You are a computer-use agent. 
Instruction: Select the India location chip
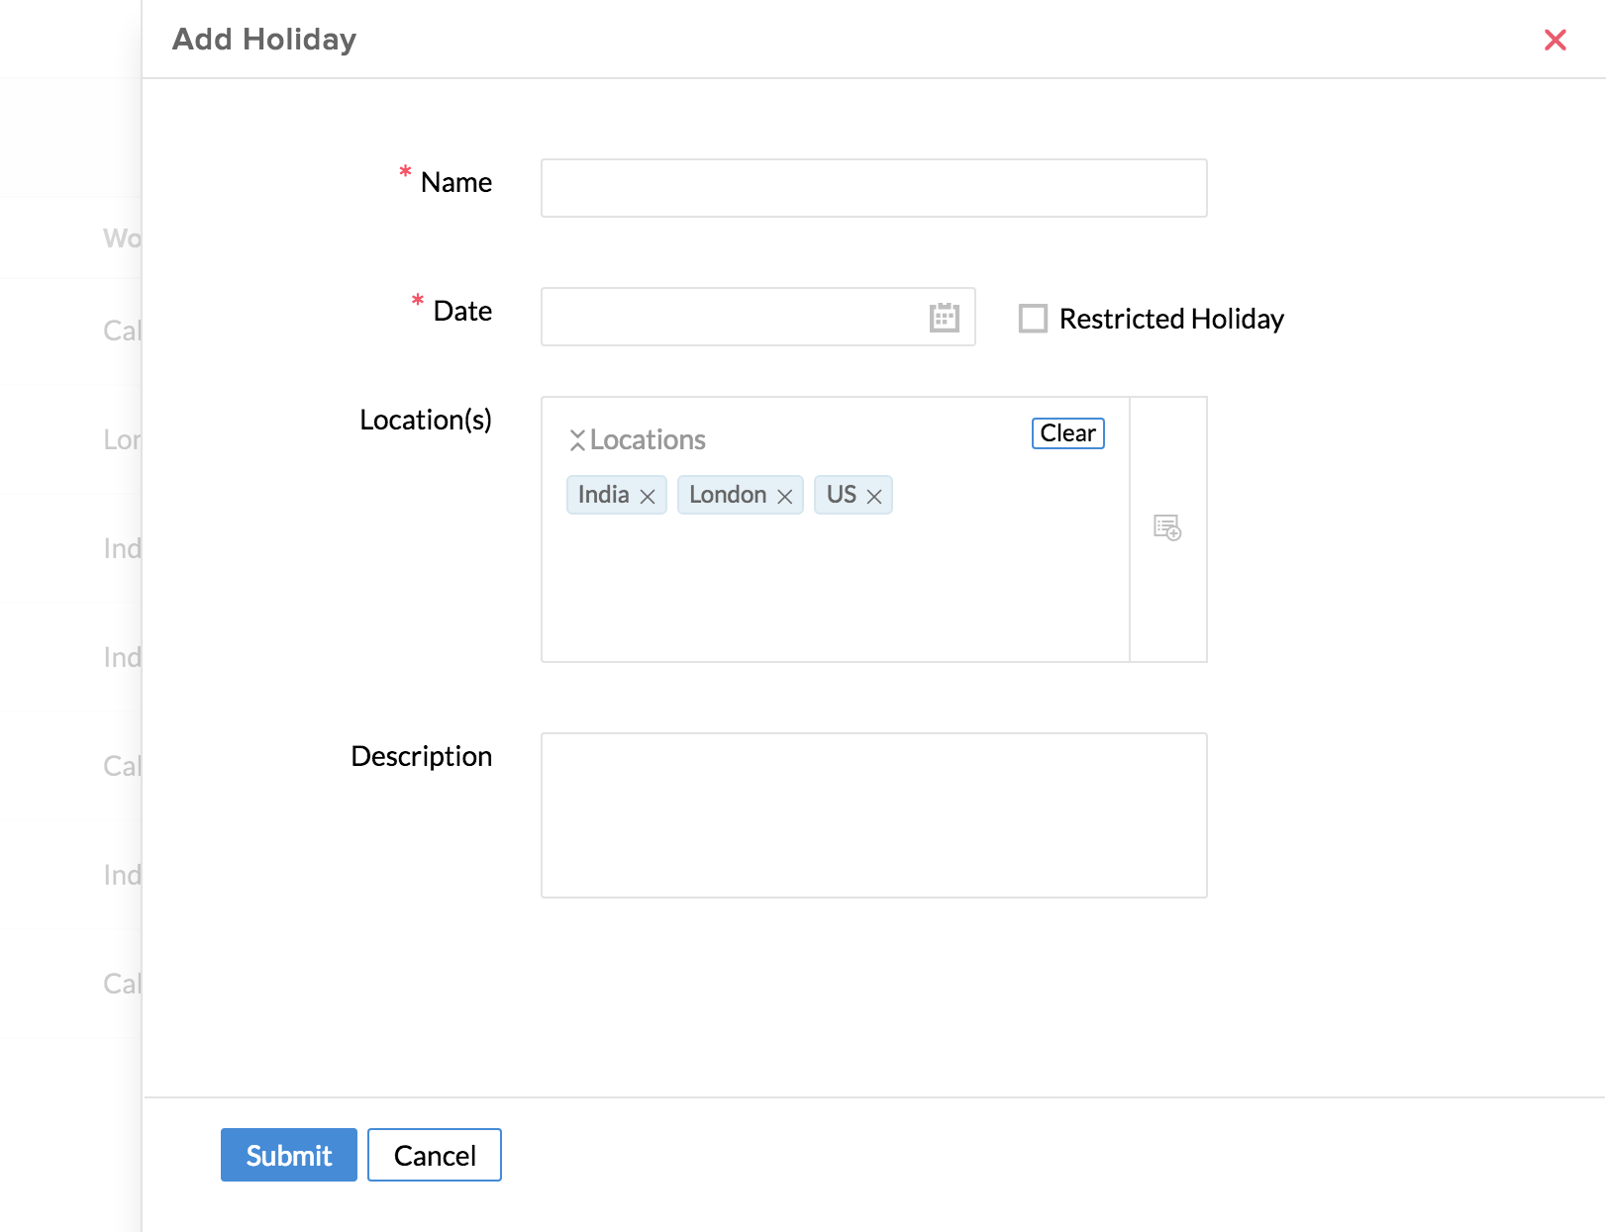click(x=603, y=495)
